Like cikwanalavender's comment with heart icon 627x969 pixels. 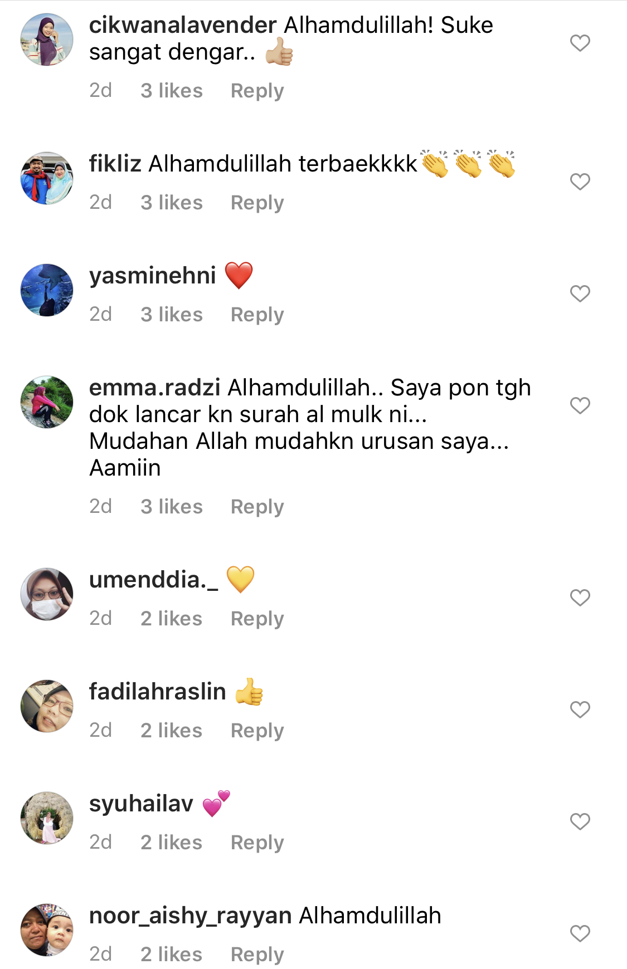pyautogui.click(x=580, y=43)
